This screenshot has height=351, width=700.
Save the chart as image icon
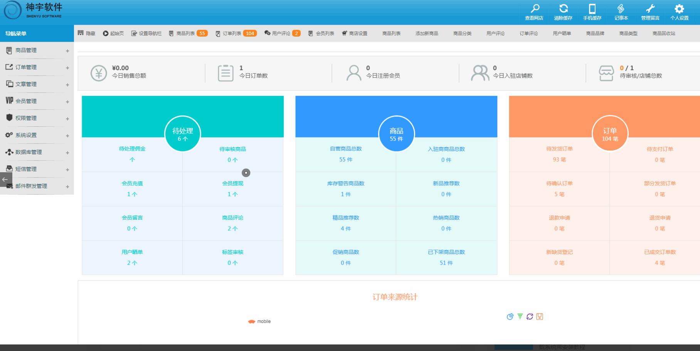pos(540,316)
